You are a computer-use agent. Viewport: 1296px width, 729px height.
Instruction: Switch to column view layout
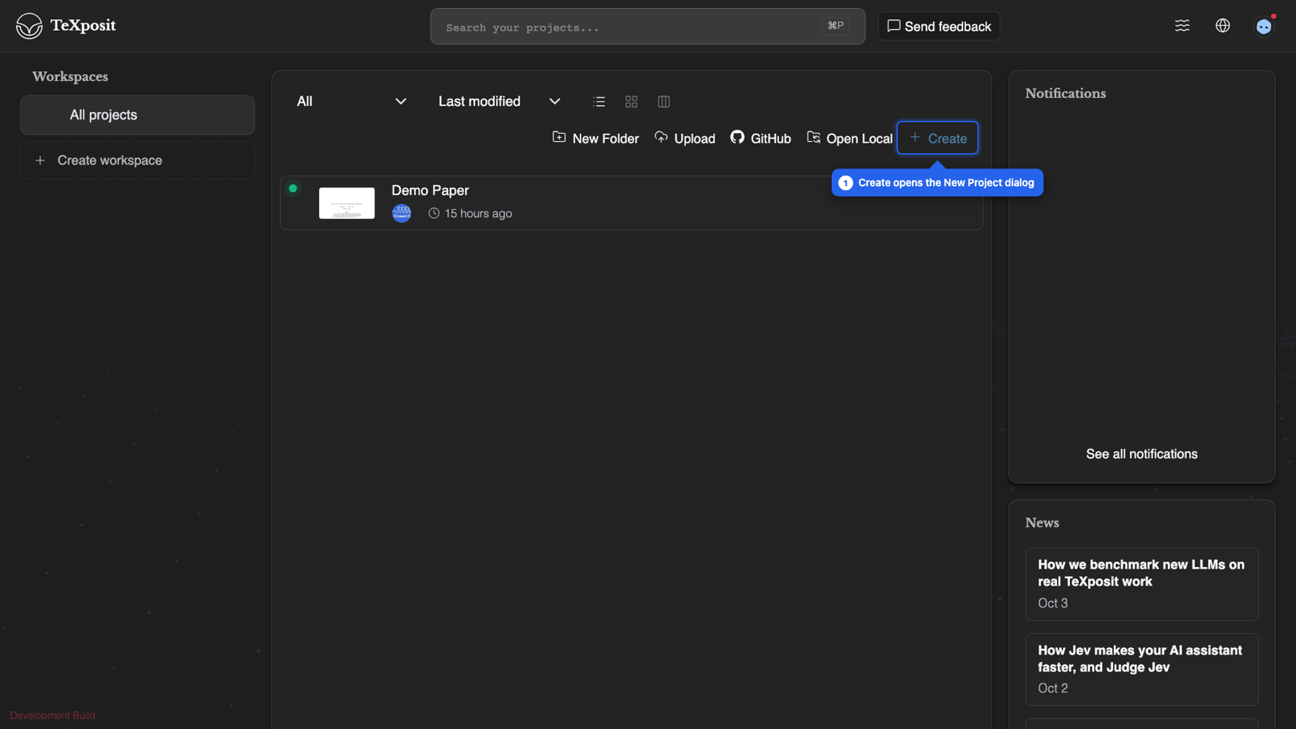[663, 101]
